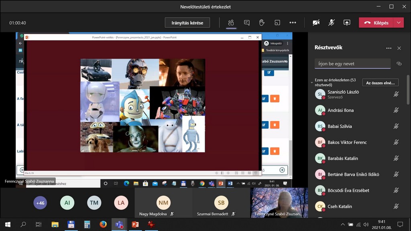Click the name 'Böcsödi Éva Erzsébet'
The height and width of the screenshot is (231, 411).
(x=348, y=190)
